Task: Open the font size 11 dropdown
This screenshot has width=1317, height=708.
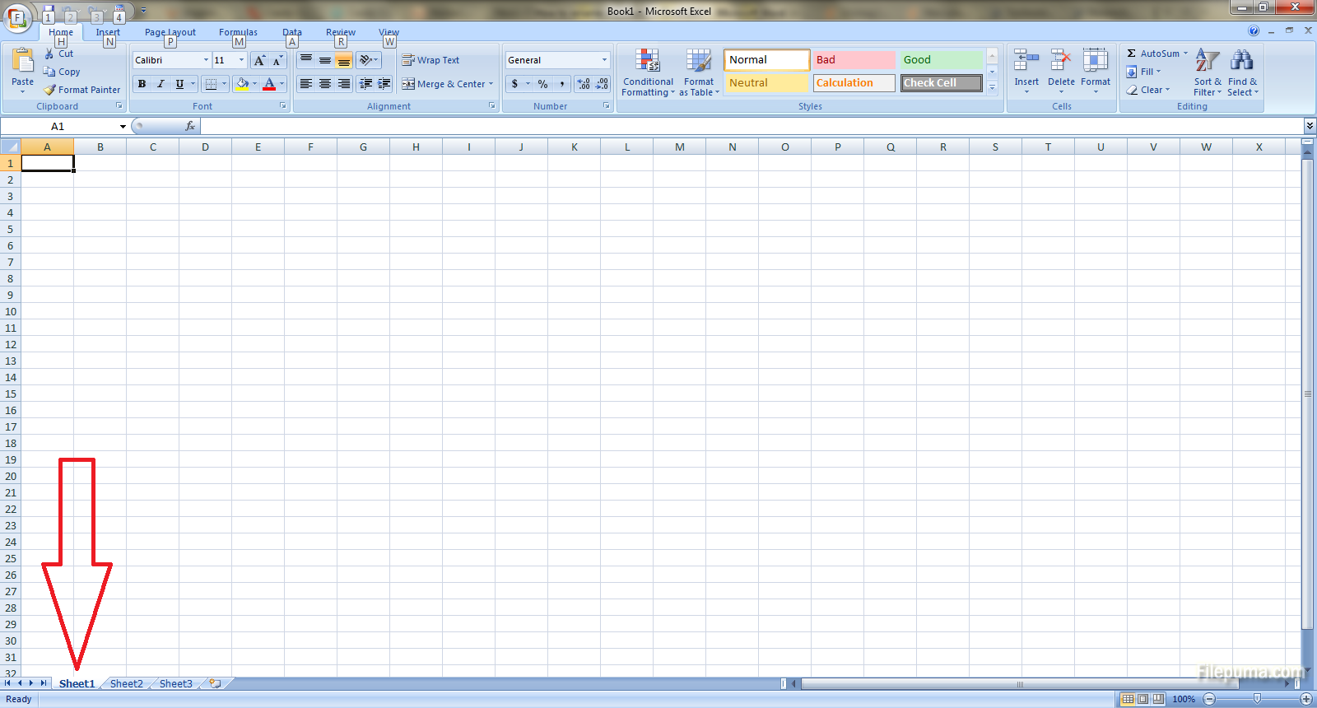Action: click(x=241, y=60)
